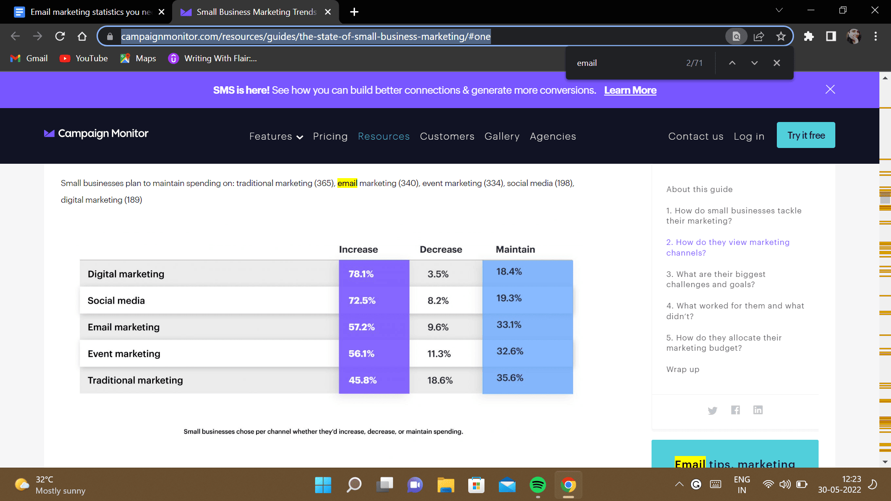Open Spotify from the taskbar
The image size is (891, 501).
coord(537,485)
